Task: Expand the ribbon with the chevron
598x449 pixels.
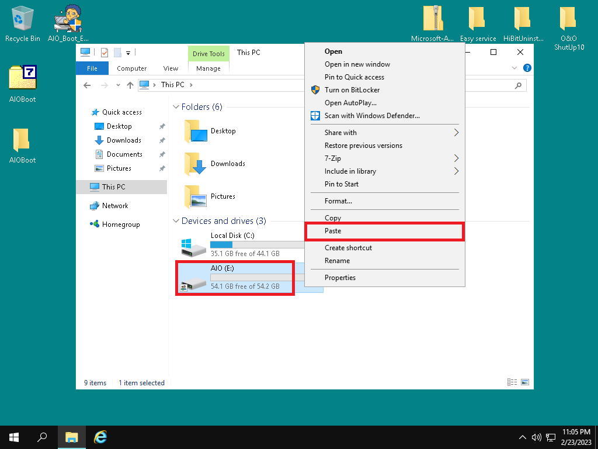Action: [x=514, y=68]
